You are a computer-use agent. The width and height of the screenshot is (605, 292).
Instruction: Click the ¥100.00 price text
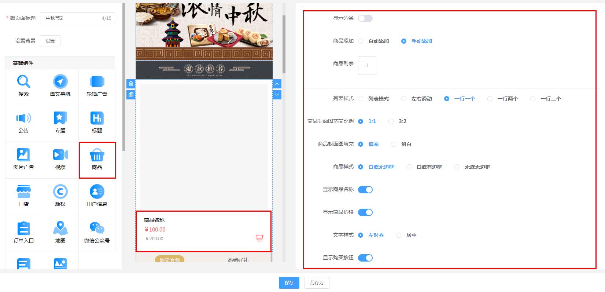click(155, 230)
